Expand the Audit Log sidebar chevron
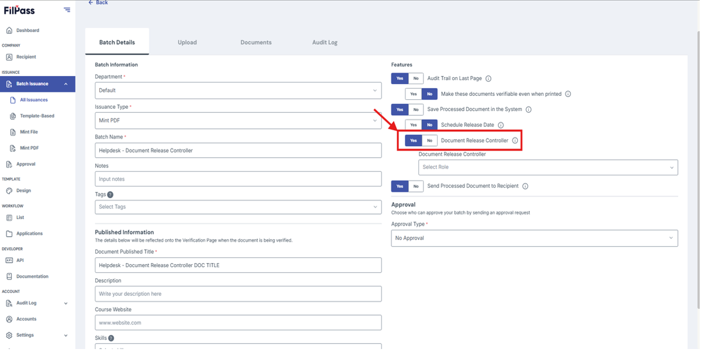Image resolution: width=702 pixels, height=356 pixels. coord(66,303)
